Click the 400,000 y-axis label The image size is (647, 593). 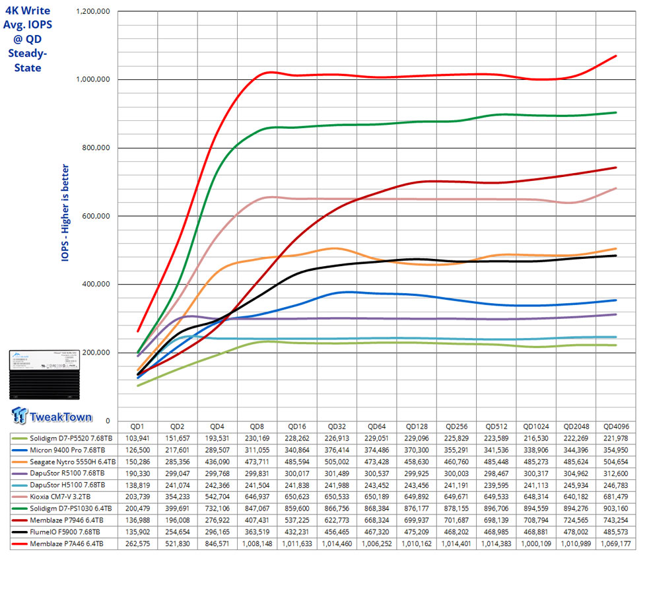96,284
